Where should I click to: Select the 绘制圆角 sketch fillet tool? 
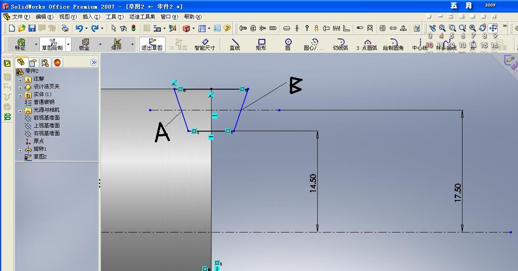click(393, 44)
